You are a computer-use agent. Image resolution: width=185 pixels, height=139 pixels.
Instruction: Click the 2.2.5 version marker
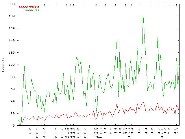pos(78,131)
